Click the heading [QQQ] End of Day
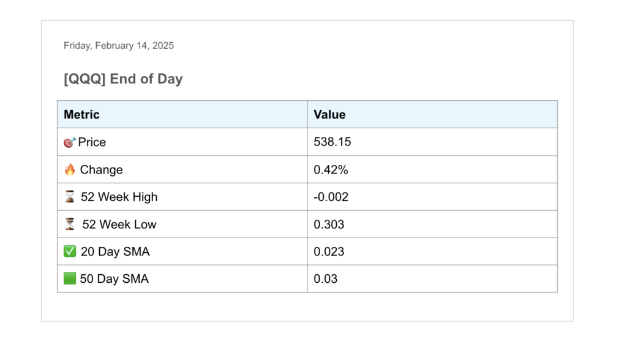Image resolution: width=627 pixels, height=350 pixels. click(x=123, y=79)
